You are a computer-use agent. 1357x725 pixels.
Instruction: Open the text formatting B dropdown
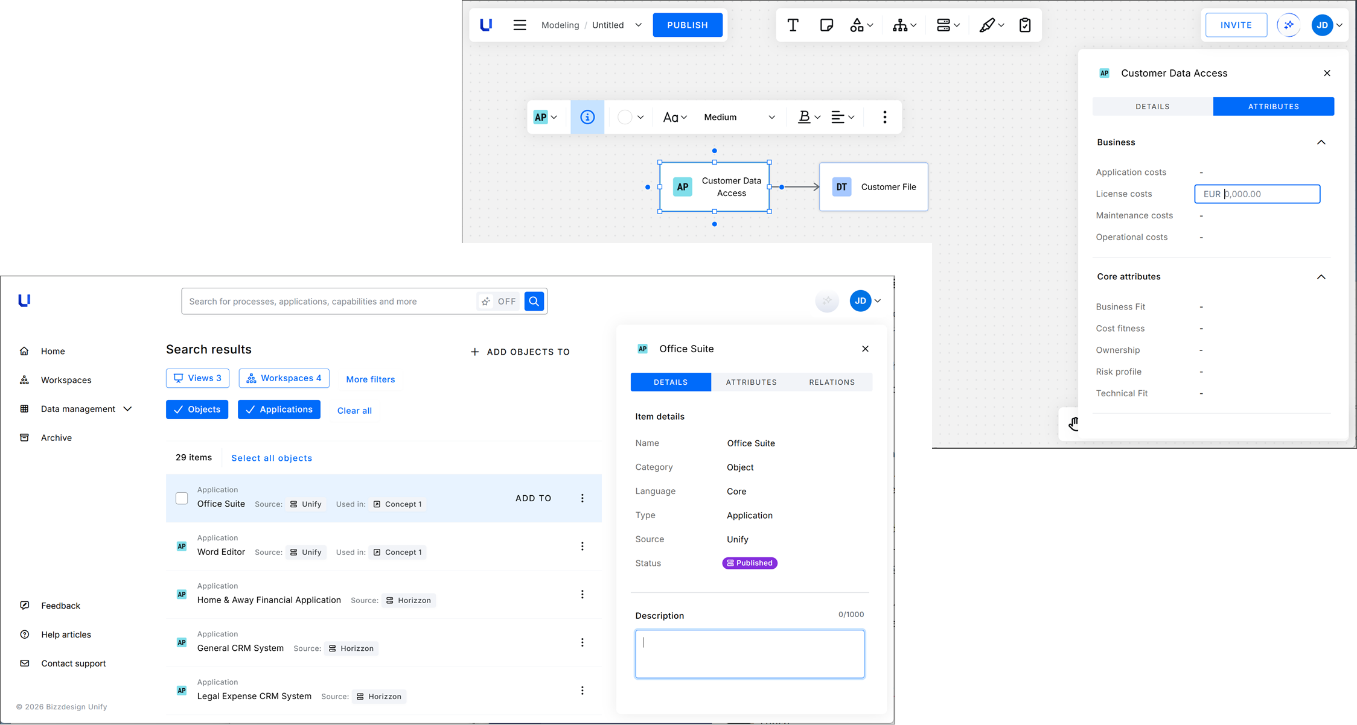[x=809, y=117]
